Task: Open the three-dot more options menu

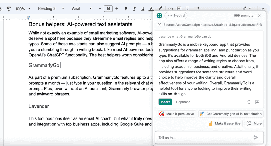Action: pos(198,9)
